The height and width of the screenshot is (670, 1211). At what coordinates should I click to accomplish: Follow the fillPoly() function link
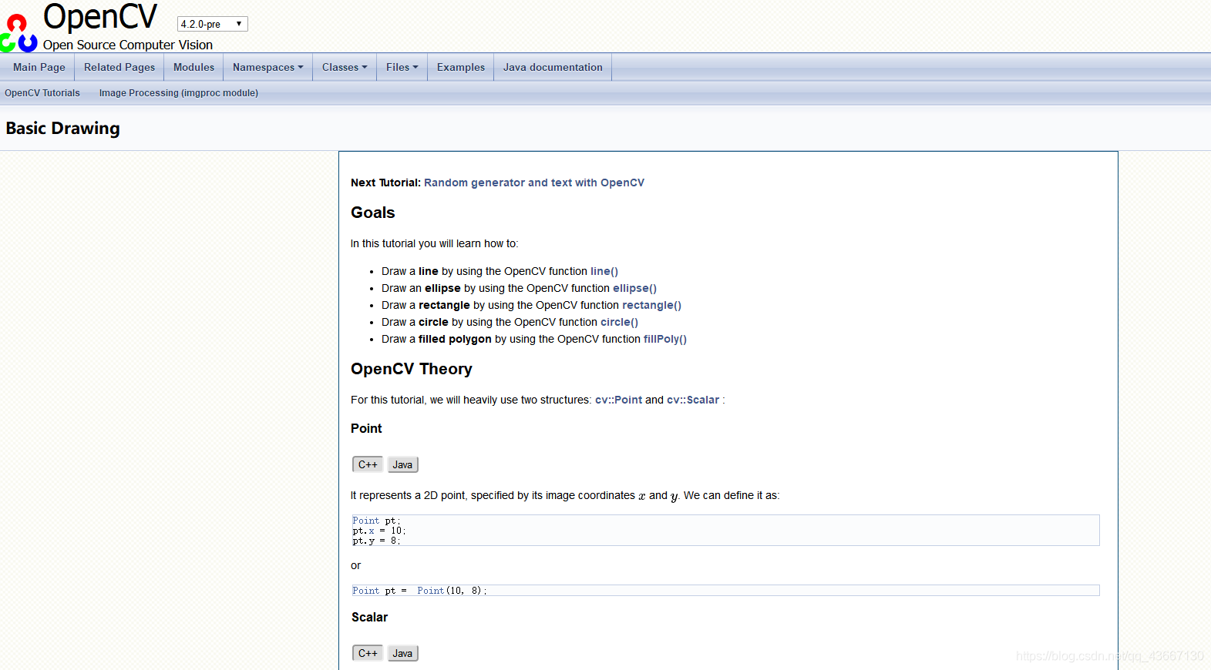point(665,339)
